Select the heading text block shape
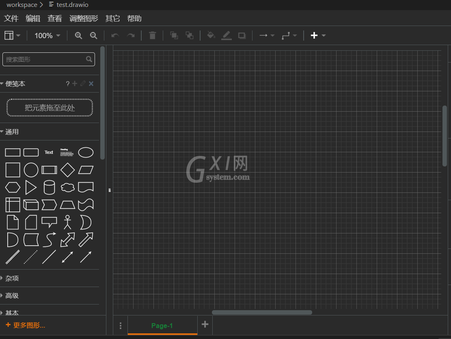Screen dimensions: 451x339 (x=67, y=153)
